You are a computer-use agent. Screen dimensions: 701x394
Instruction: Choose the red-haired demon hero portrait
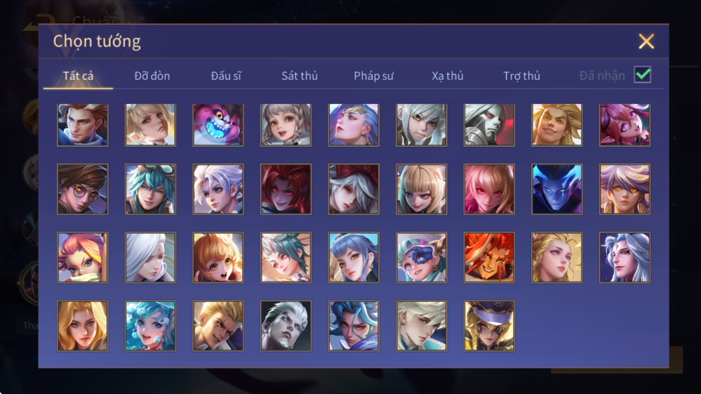coord(286,189)
